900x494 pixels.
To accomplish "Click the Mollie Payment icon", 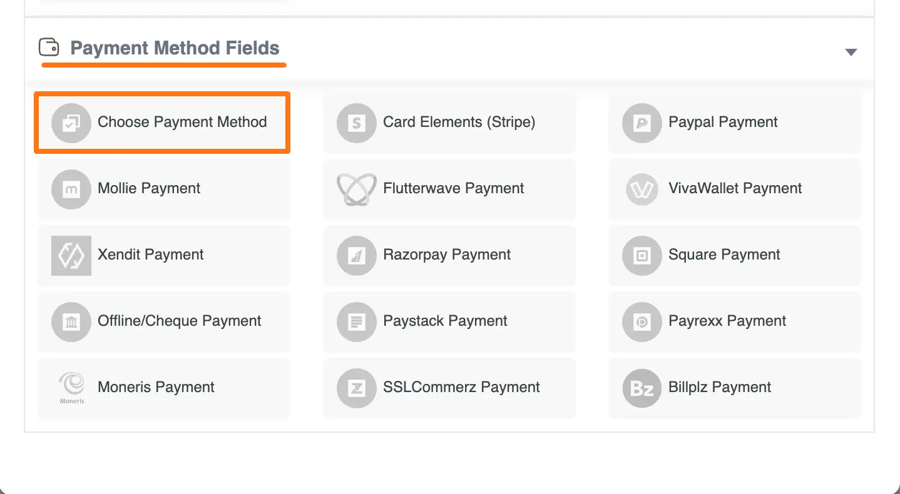I will point(71,189).
